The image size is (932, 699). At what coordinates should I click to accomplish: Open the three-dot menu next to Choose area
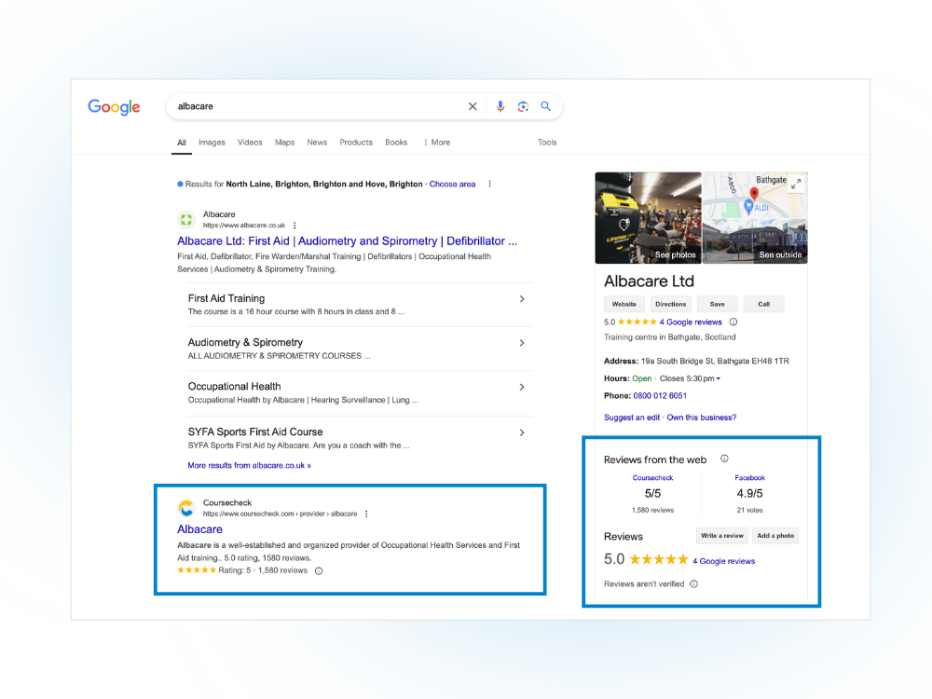point(490,185)
